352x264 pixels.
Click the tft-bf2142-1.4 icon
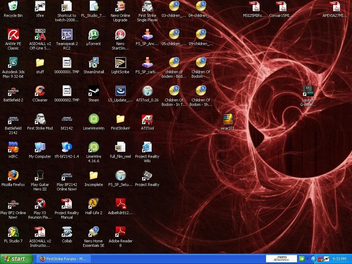point(67,147)
